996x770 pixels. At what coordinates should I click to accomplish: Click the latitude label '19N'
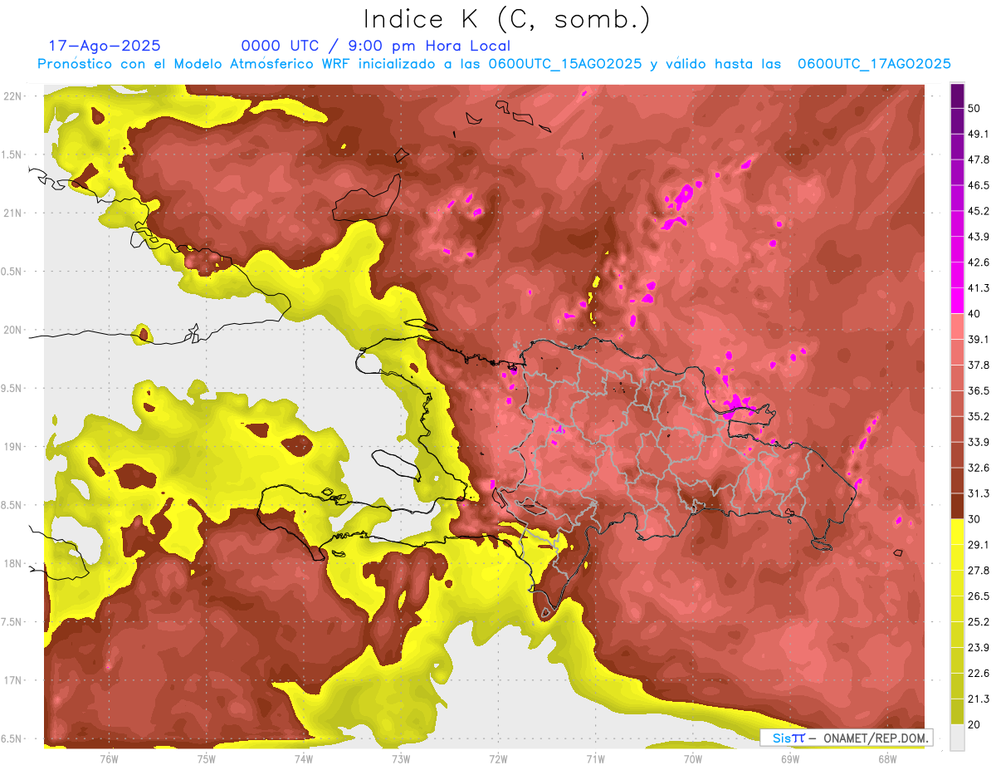coord(12,446)
